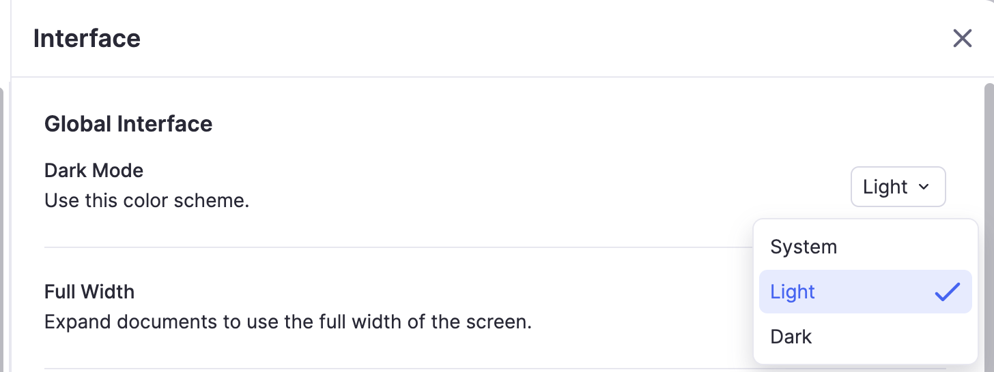
Task: Click the Interface panel title
Action: [x=87, y=39]
